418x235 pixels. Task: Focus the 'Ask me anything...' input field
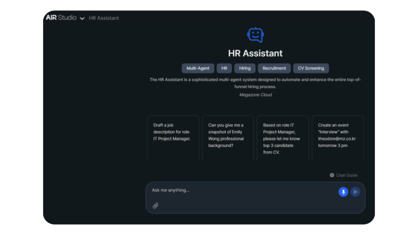[x=242, y=190]
